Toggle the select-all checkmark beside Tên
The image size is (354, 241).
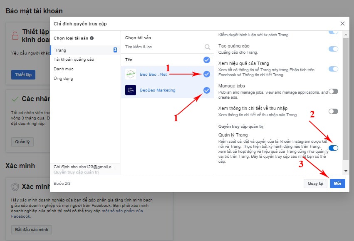point(207,60)
